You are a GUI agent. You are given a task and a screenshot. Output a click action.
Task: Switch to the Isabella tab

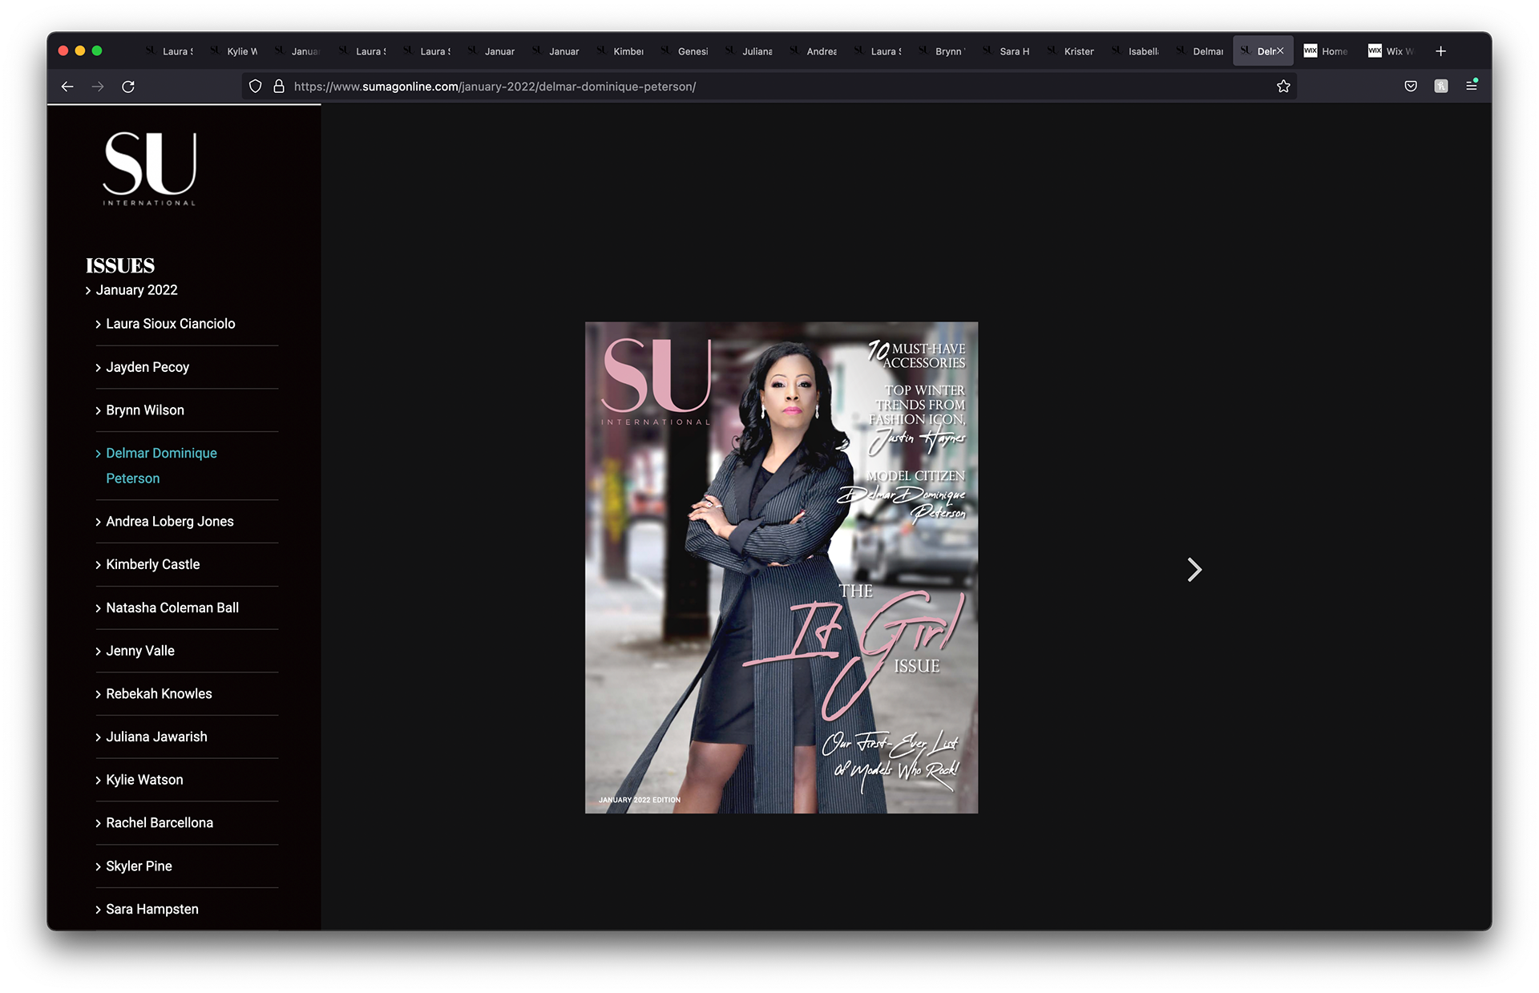(1136, 51)
